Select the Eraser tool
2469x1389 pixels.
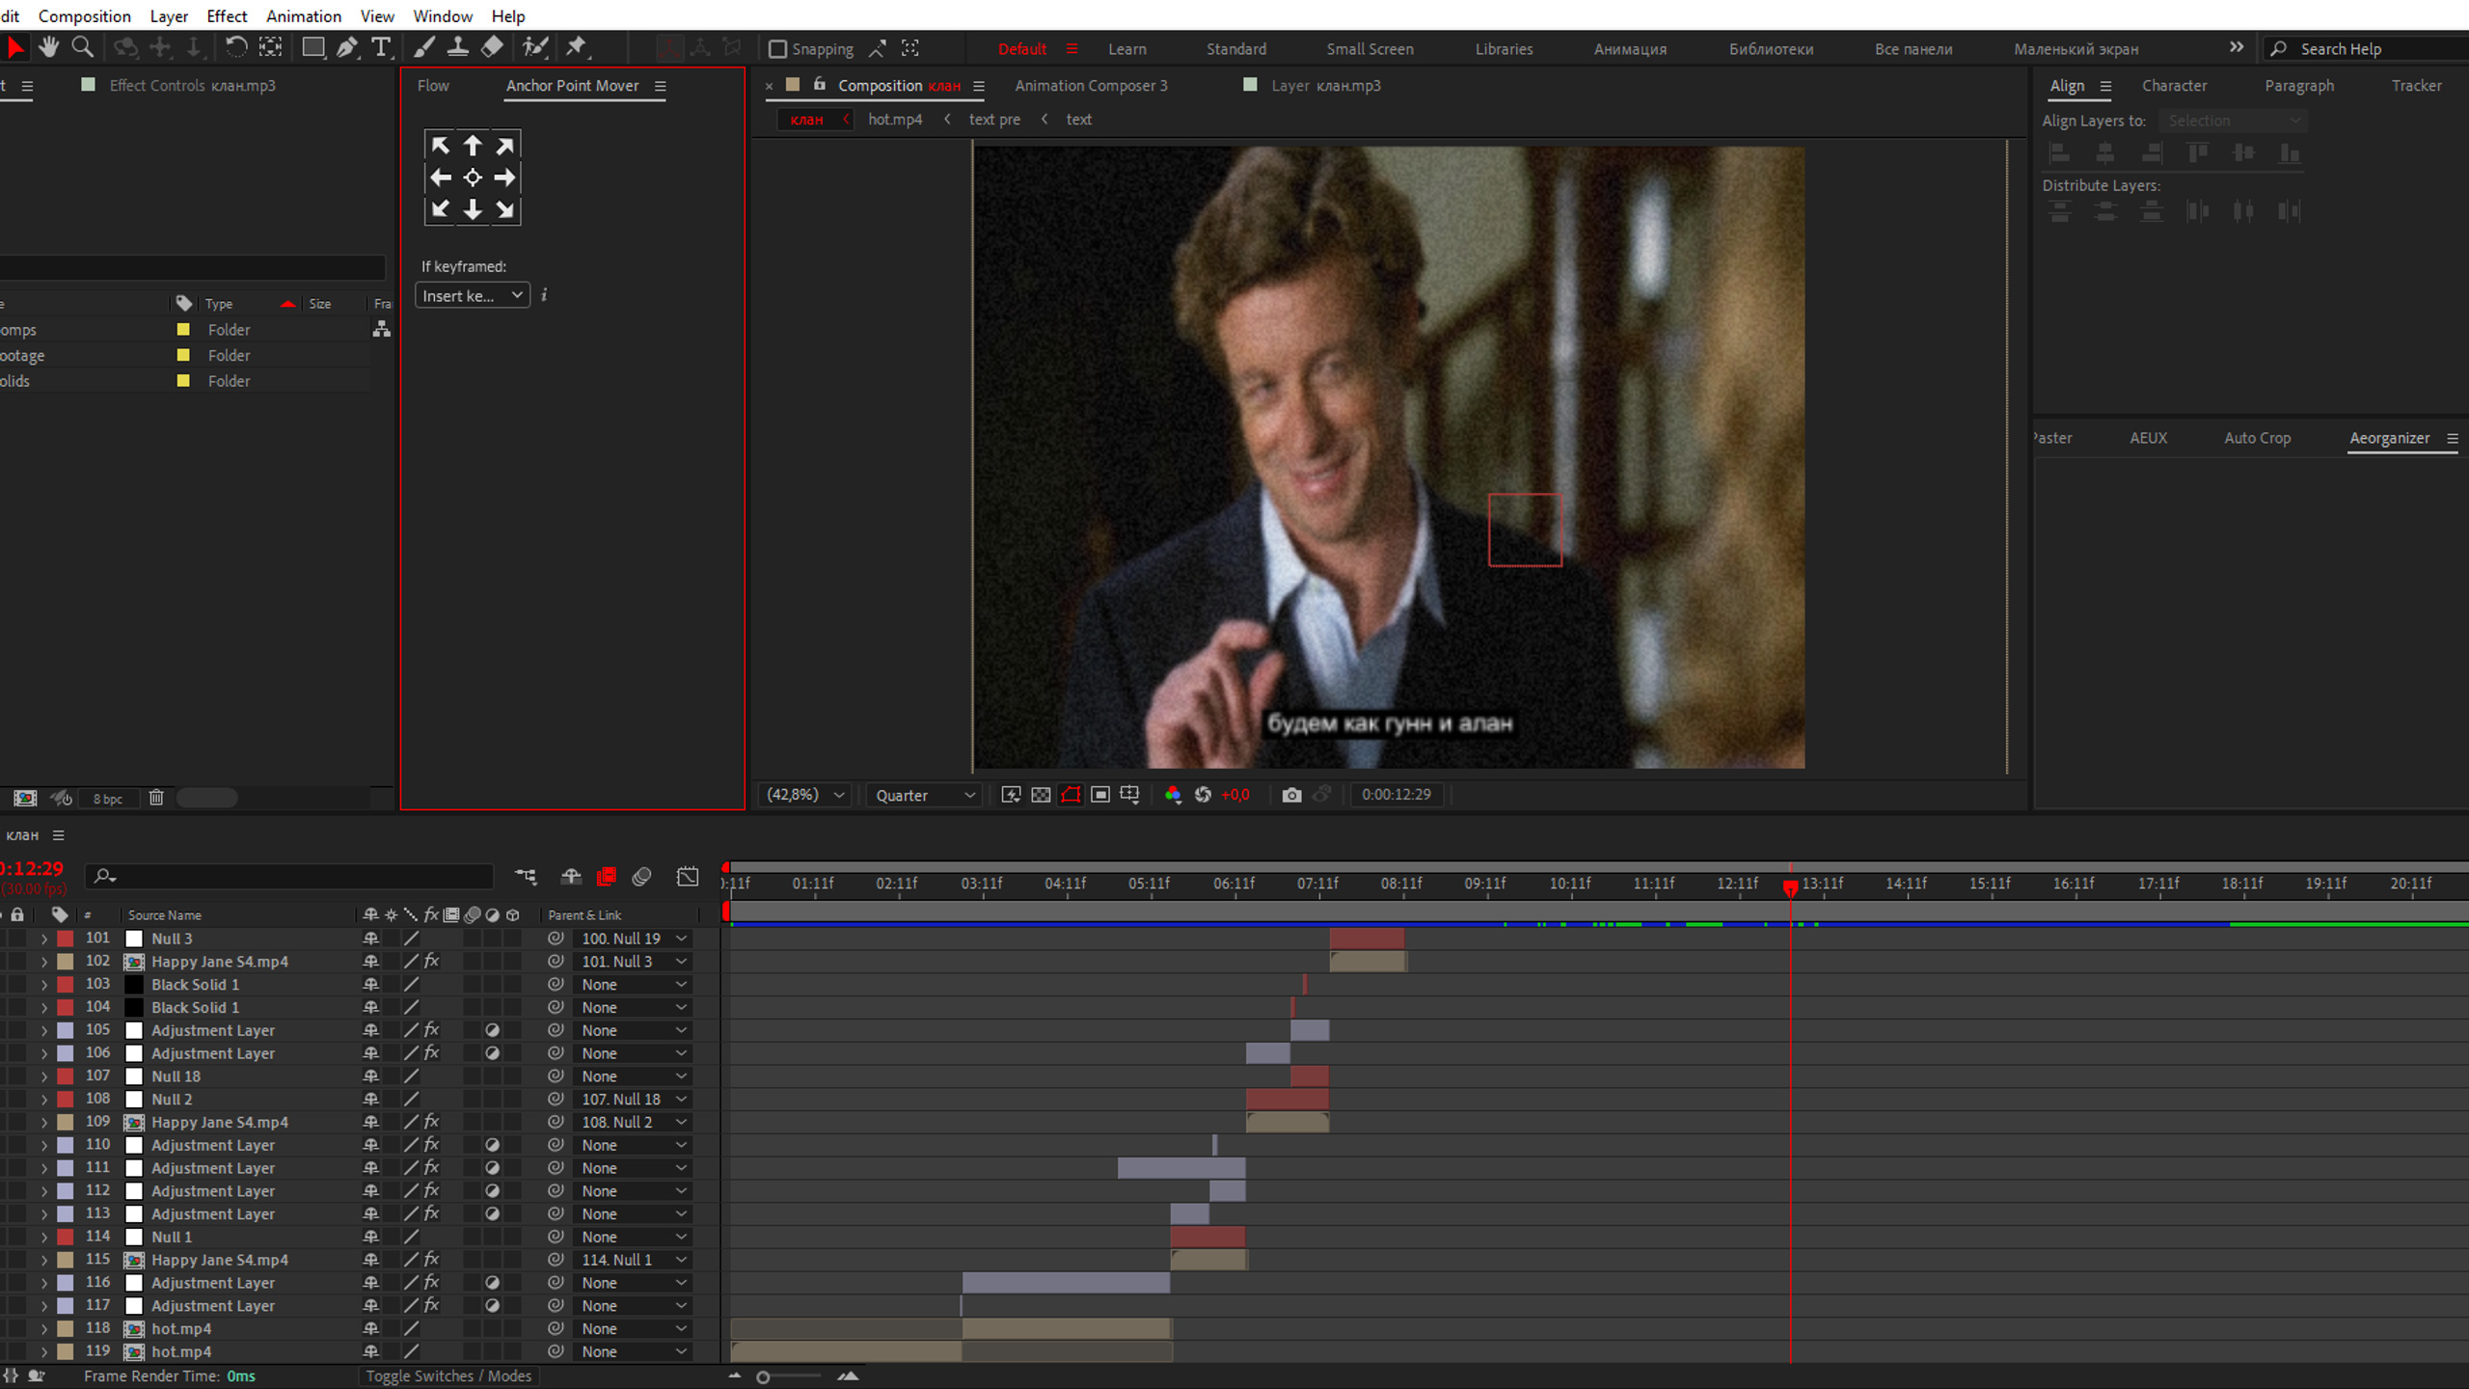492,47
